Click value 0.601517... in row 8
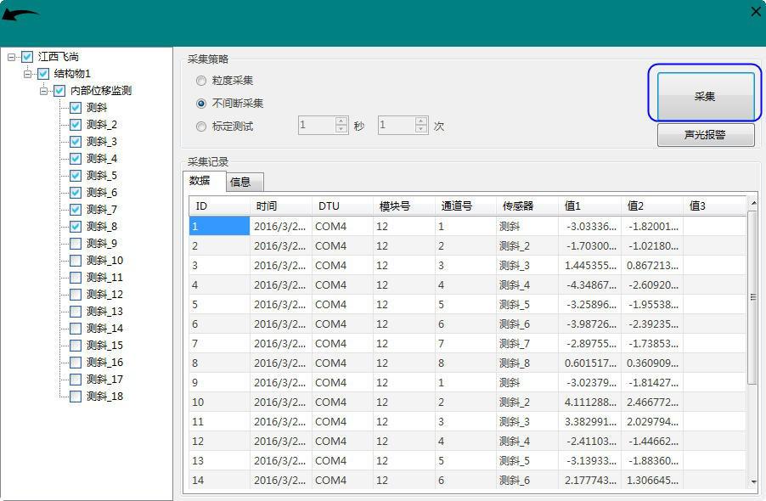This screenshot has width=766, height=501. (589, 363)
